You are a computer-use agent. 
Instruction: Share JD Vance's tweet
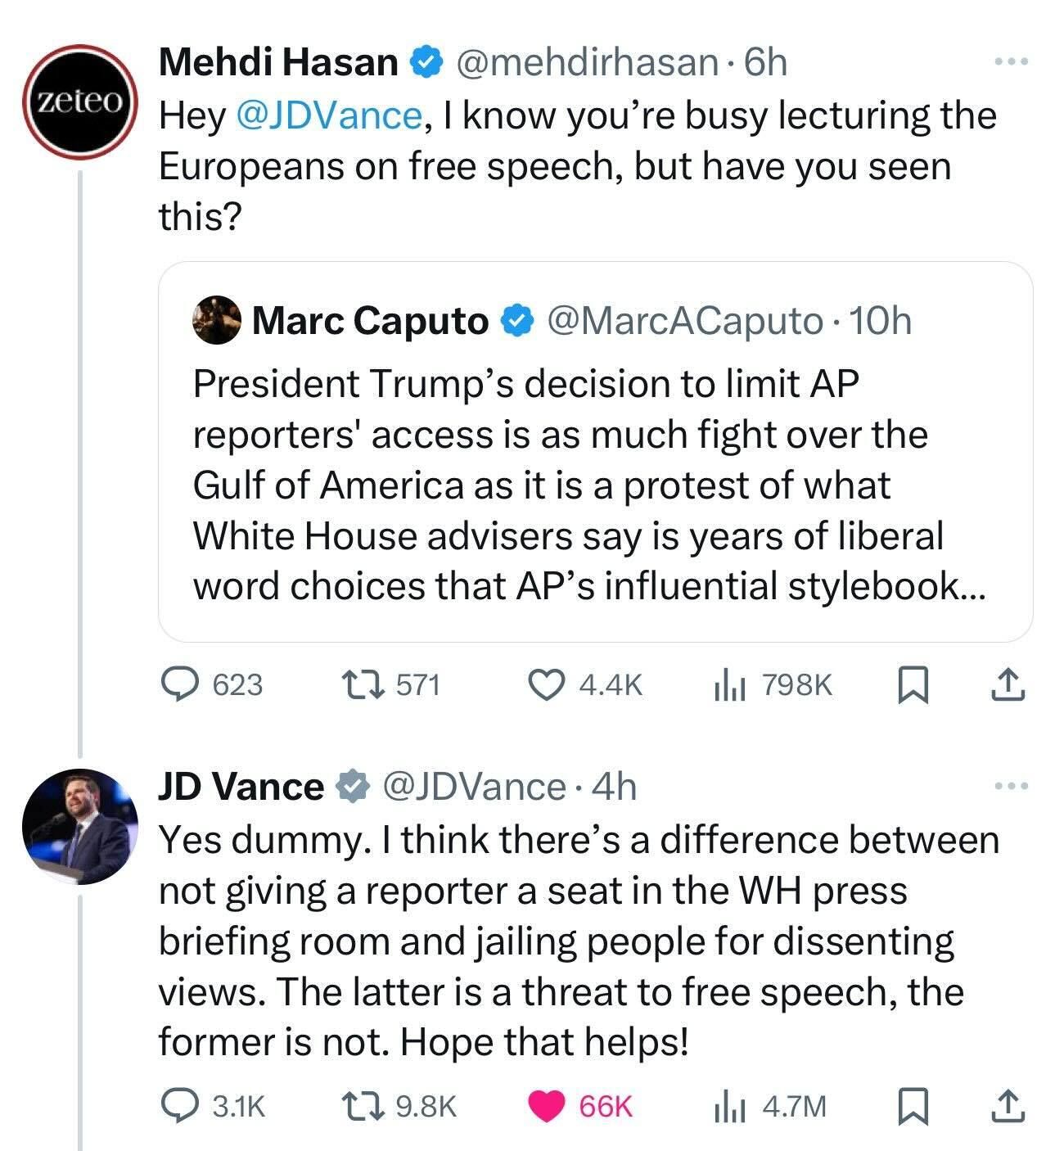[x=1008, y=1107]
